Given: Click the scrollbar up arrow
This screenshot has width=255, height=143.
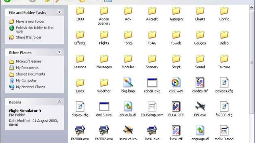Looking at the screenshot, I should point(252,8).
